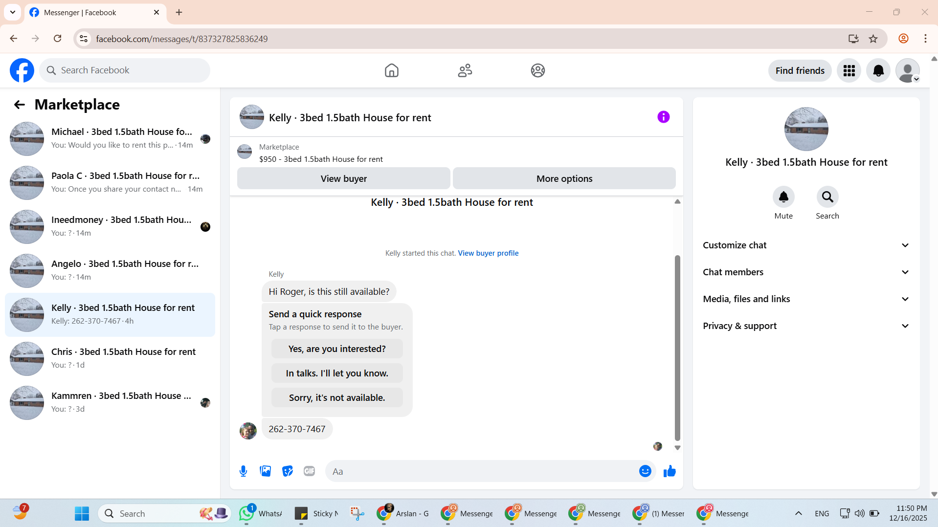Mute this conversation with the bell icon
The height and width of the screenshot is (527, 938).
783,197
